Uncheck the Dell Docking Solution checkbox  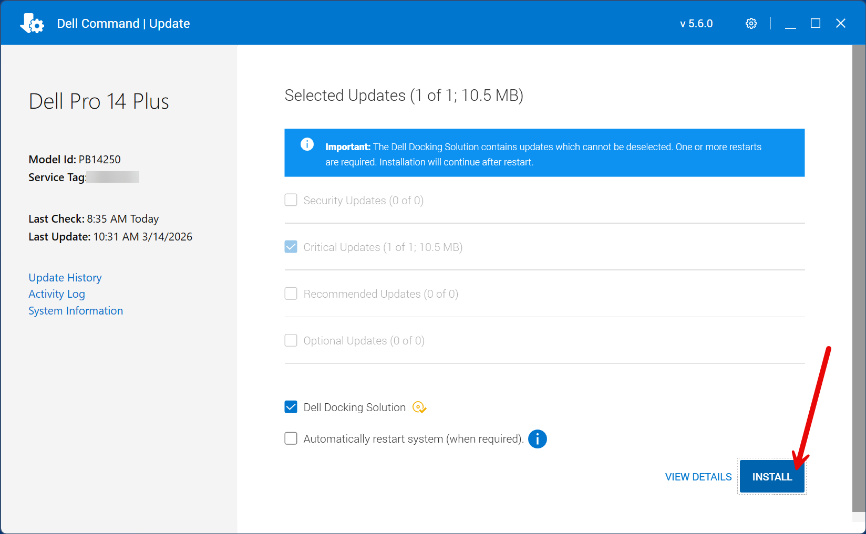(x=291, y=407)
